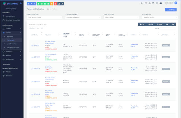The width and height of the screenshot is (181, 118).
Task: Open the 'Todas las Compañías' filter dropdown
Action: click(x=83, y=17)
